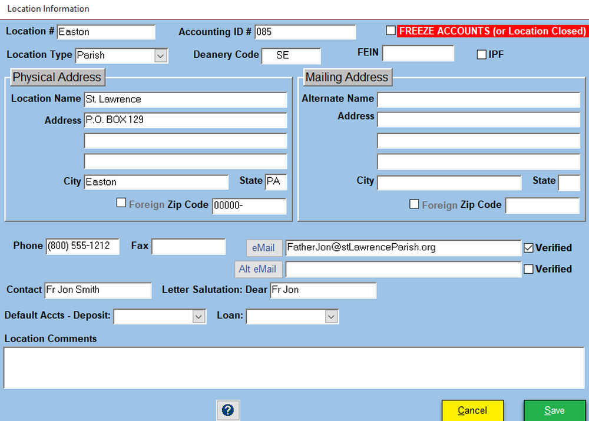
Task: Click the eMail button to compose a message
Action: click(x=263, y=247)
